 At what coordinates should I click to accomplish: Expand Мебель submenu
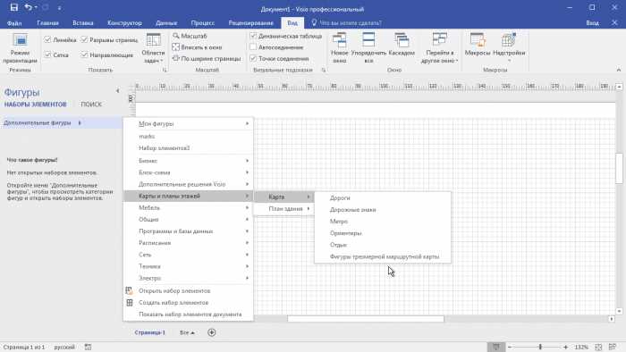click(x=188, y=207)
